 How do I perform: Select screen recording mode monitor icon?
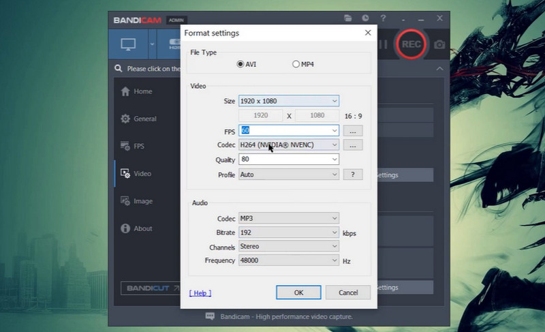coord(128,44)
